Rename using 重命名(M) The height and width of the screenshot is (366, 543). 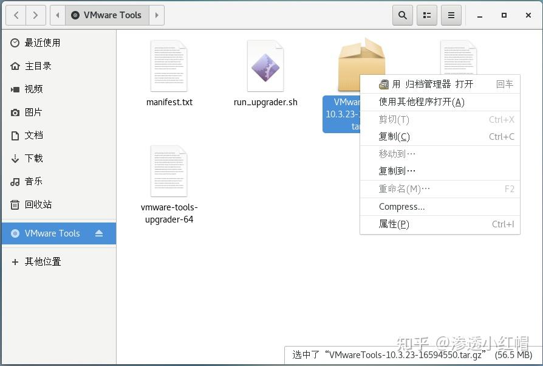click(x=406, y=189)
